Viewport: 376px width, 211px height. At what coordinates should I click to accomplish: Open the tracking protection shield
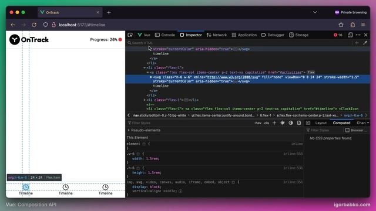[x=45, y=25]
